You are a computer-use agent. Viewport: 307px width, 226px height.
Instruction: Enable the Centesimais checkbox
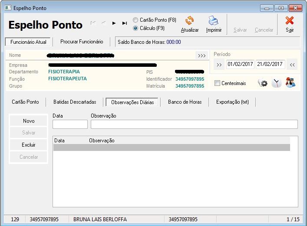click(x=218, y=83)
